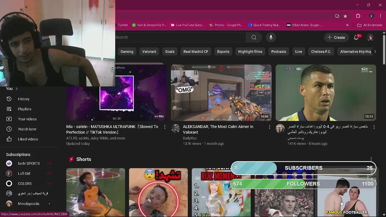The width and height of the screenshot is (386, 217).
Task: Open the Photos - Google Ph... bookmark
Action: coord(226,25)
